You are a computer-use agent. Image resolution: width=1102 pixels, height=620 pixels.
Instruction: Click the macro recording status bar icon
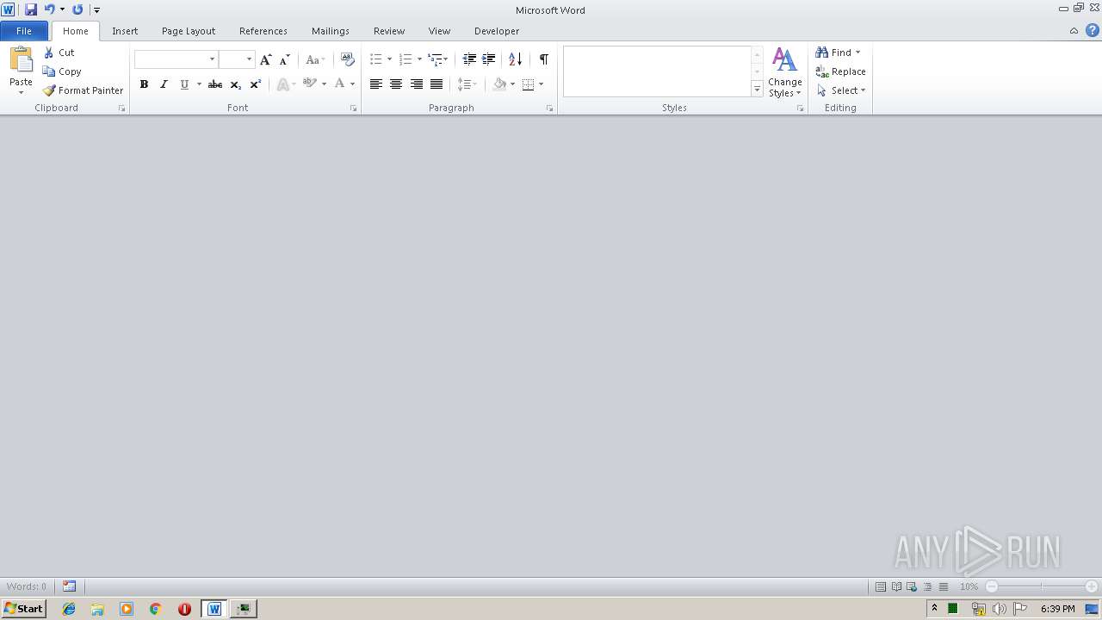click(69, 586)
